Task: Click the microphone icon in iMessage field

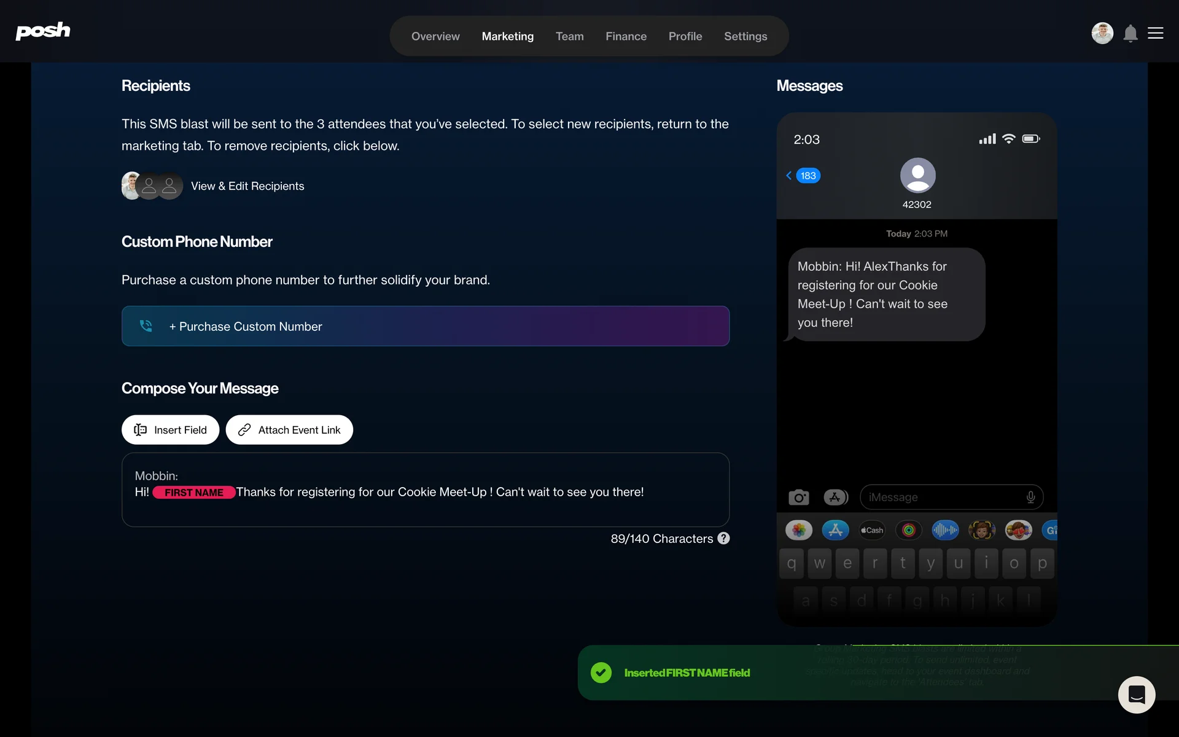Action: point(1030,497)
